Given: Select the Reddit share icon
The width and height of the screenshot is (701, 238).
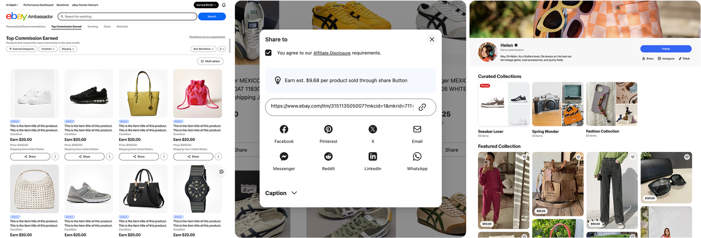Looking at the screenshot, I should click(328, 156).
